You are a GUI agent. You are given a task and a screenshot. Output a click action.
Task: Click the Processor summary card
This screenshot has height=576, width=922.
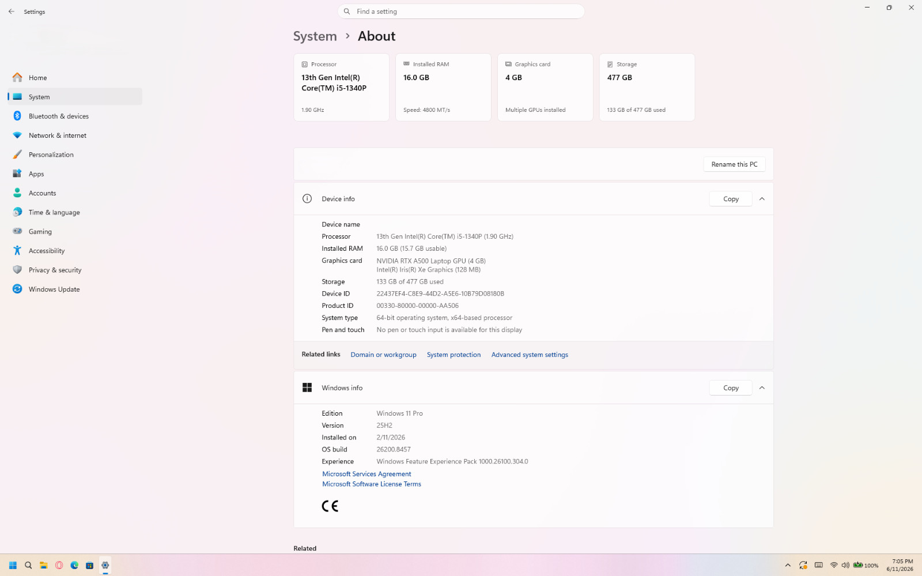click(x=342, y=88)
